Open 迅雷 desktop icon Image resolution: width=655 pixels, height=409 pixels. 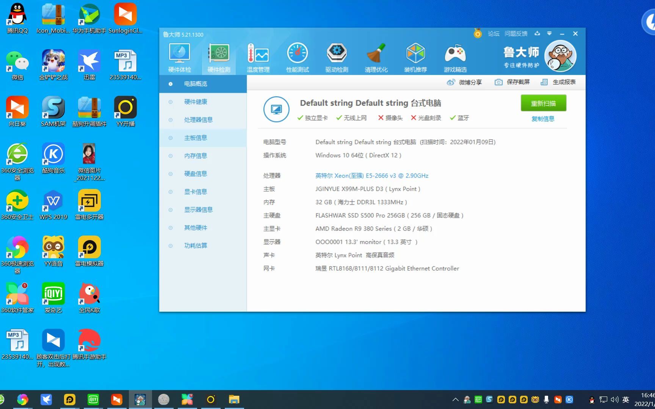point(89,65)
